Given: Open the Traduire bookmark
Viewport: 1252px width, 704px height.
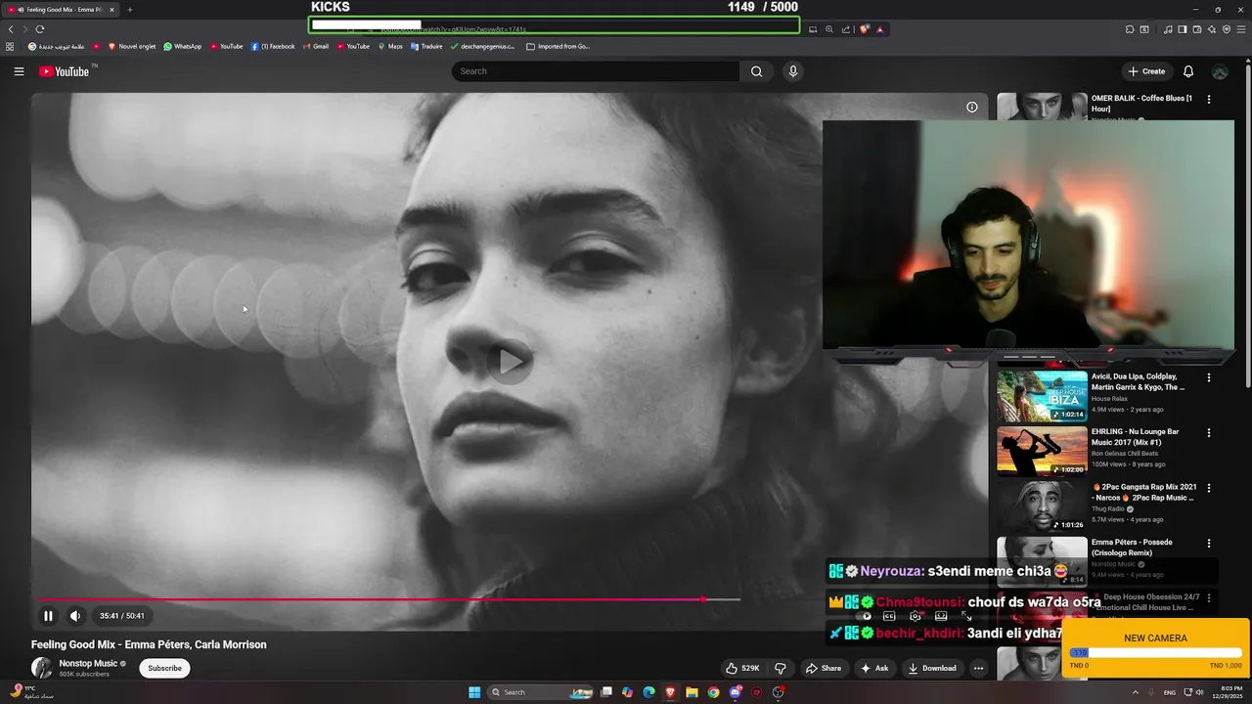Looking at the screenshot, I should (426, 46).
